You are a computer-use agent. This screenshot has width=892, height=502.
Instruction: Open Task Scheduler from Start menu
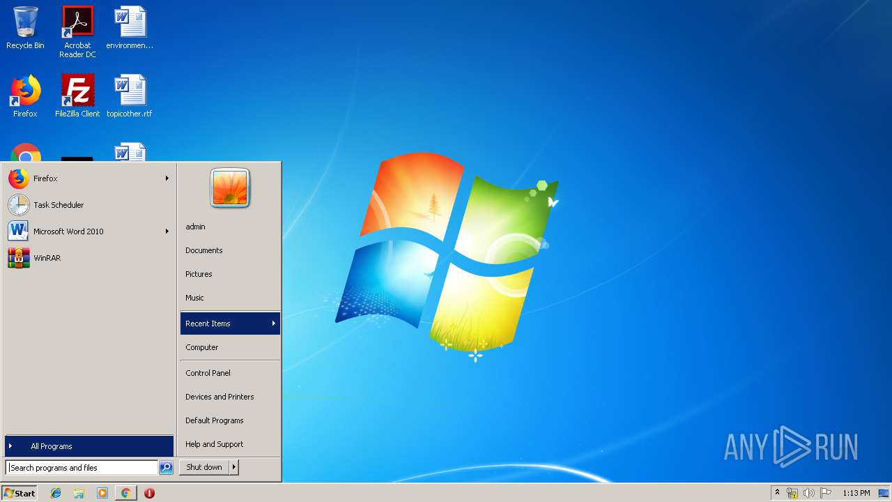pos(89,205)
